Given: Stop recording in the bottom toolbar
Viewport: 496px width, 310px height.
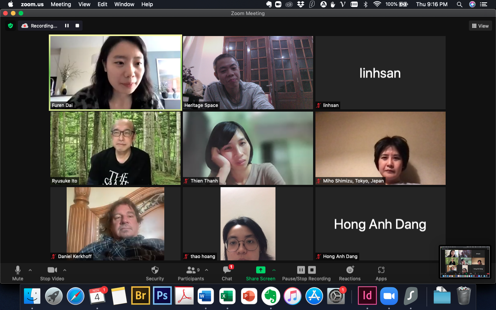Looking at the screenshot, I should pos(312,270).
